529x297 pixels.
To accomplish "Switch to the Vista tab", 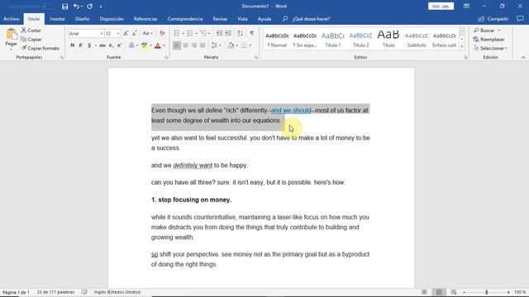I will point(242,19).
